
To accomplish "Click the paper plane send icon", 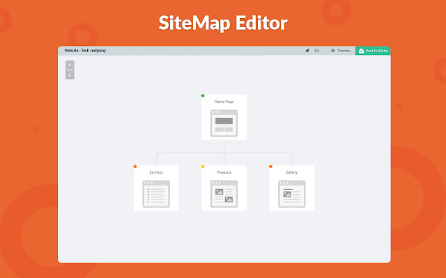I will [x=307, y=51].
